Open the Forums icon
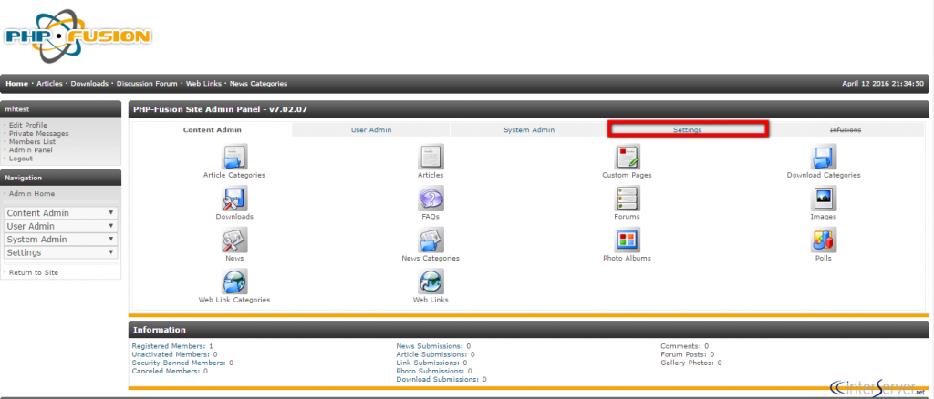 (627, 199)
